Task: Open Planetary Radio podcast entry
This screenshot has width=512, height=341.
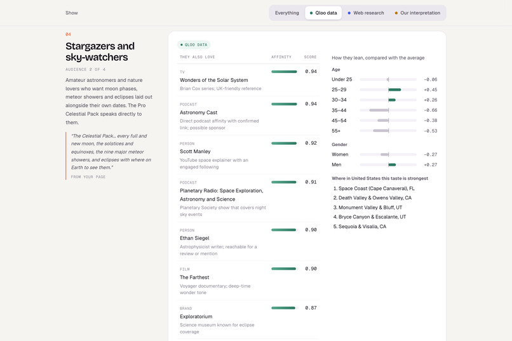Action: pyautogui.click(x=248, y=198)
